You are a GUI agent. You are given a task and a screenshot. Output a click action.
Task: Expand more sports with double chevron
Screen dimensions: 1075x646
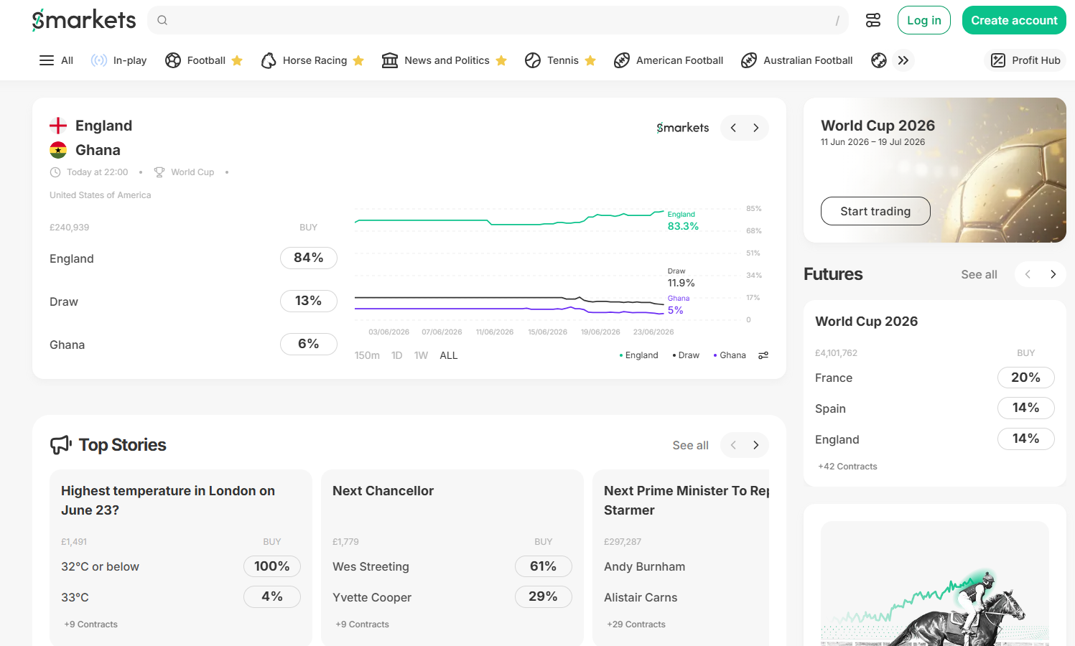903,60
